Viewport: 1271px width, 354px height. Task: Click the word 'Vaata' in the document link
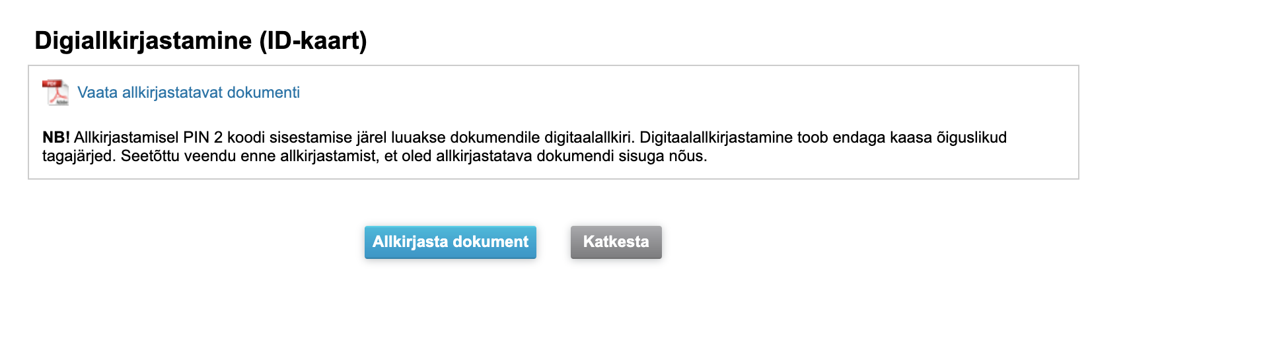[97, 92]
